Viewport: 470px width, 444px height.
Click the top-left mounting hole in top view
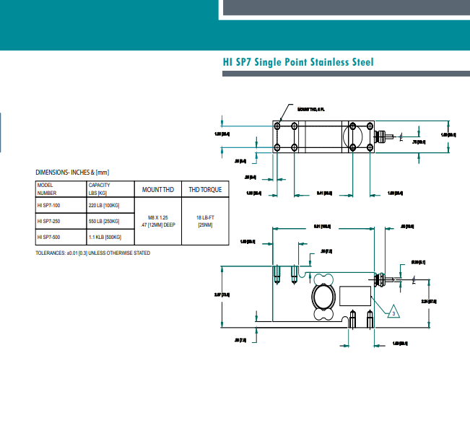pyautogui.click(x=279, y=126)
